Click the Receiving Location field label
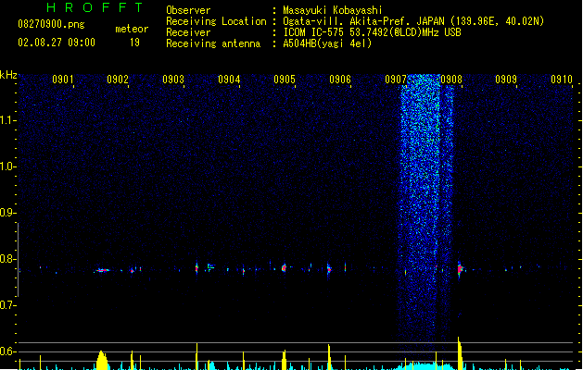583x370 pixels. pyautogui.click(x=216, y=21)
